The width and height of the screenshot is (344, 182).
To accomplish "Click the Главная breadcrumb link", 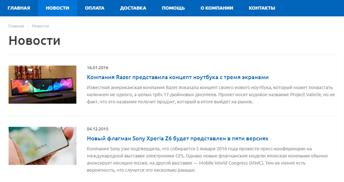I will [16, 26].
